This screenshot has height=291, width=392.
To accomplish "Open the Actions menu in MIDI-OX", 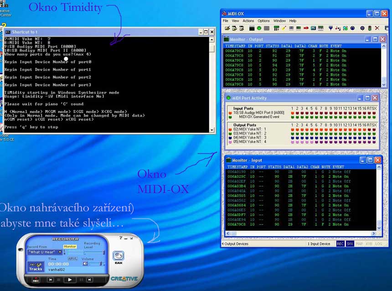I will point(248,21).
